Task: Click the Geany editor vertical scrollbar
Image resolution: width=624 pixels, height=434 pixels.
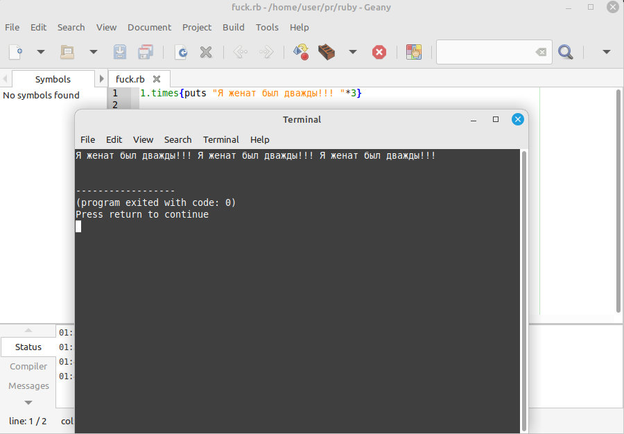Action: pos(618,201)
